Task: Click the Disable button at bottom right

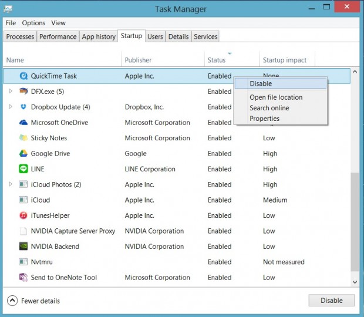Action: pyautogui.click(x=331, y=301)
